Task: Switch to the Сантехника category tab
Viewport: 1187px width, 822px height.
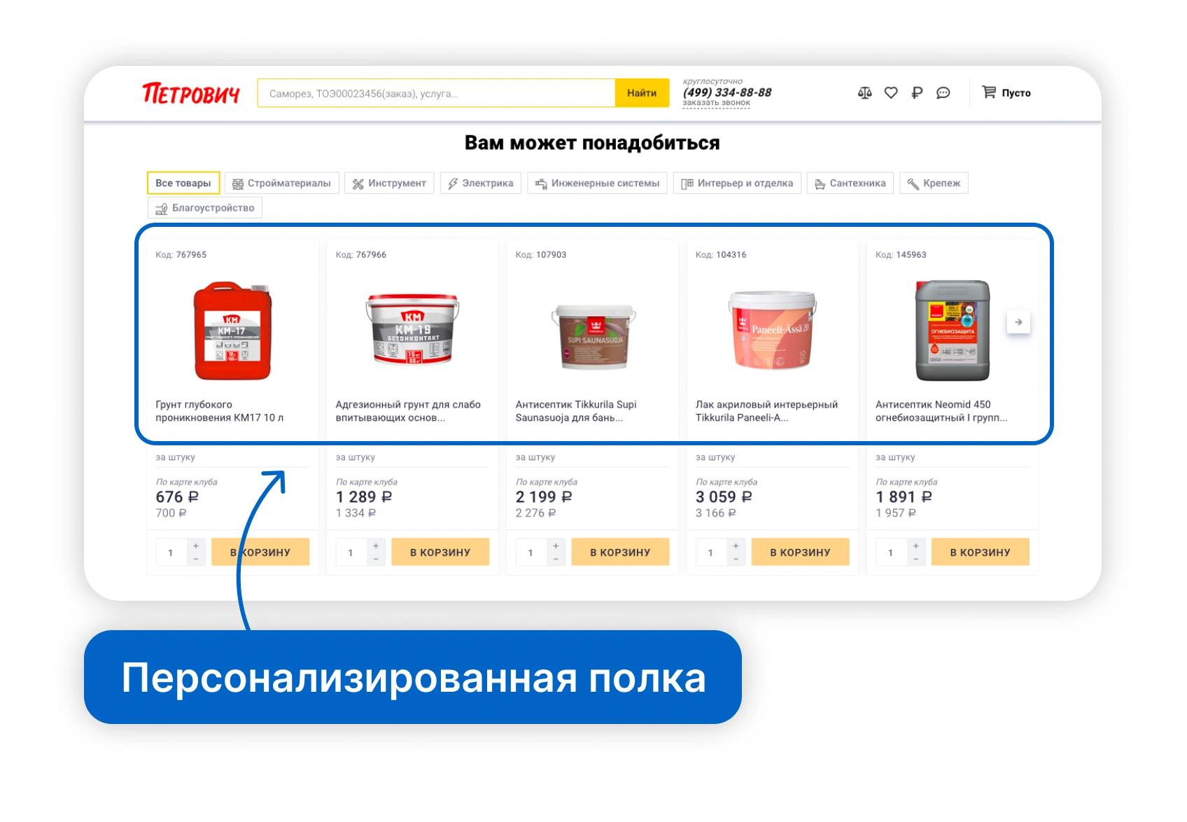Action: (850, 183)
